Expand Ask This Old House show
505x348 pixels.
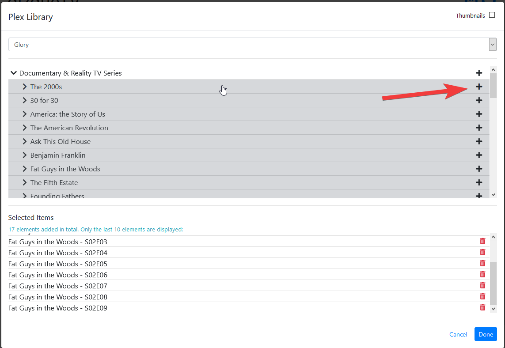pyautogui.click(x=24, y=141)
